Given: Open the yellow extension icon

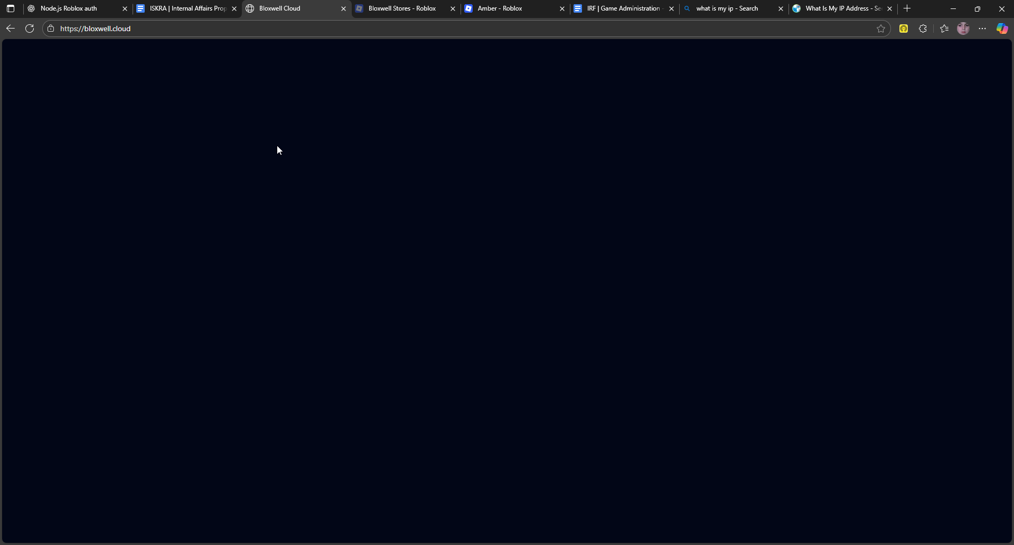Looking at the screenshot, I should coord(904,29).
